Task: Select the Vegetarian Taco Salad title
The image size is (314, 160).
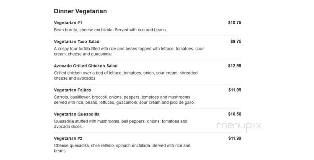Action: click(x=76, y=42)
